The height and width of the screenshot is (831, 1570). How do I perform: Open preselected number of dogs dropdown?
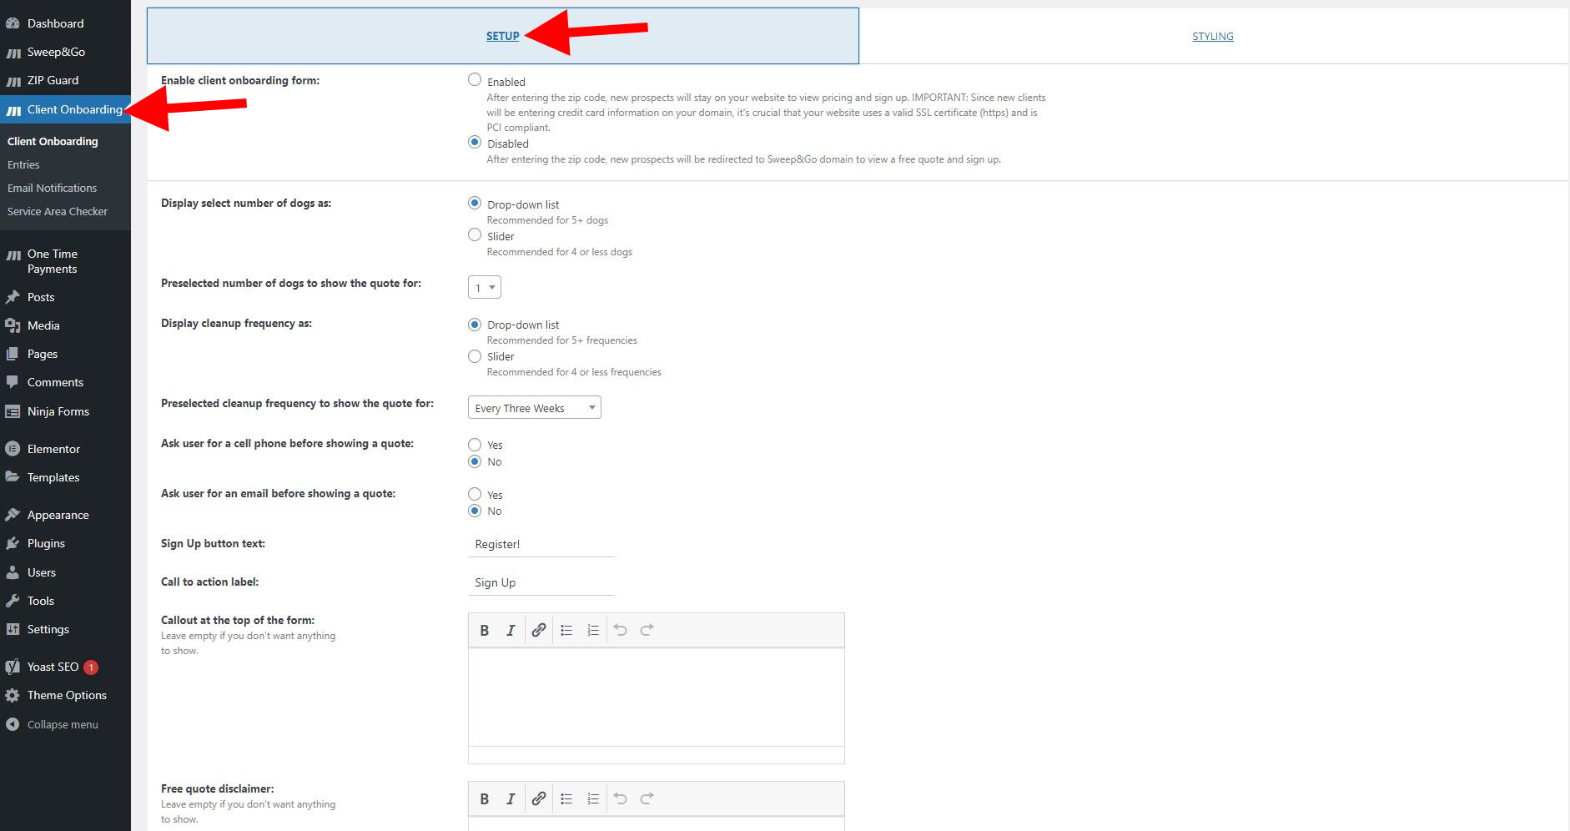click(x=484, y=288)
